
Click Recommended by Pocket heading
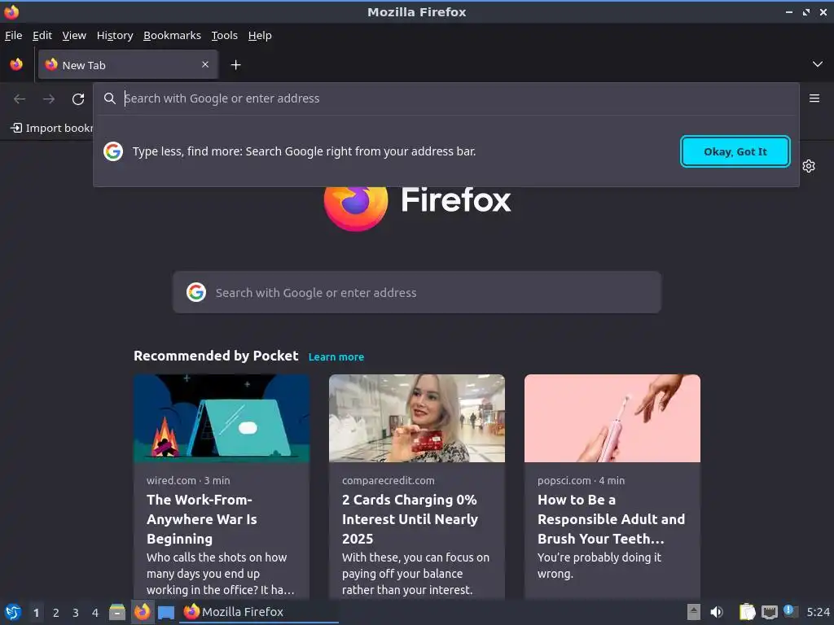(x=216, y=356)
